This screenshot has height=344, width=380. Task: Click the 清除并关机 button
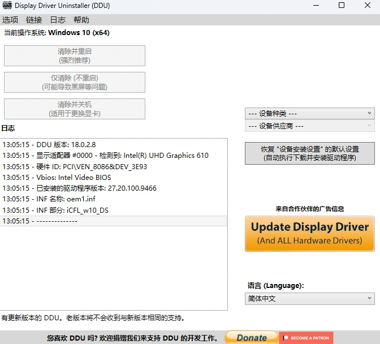click(x=75, y=109)
